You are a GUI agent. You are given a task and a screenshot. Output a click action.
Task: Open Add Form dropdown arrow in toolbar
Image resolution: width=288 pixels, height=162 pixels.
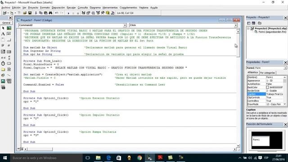tap(15, 13)
